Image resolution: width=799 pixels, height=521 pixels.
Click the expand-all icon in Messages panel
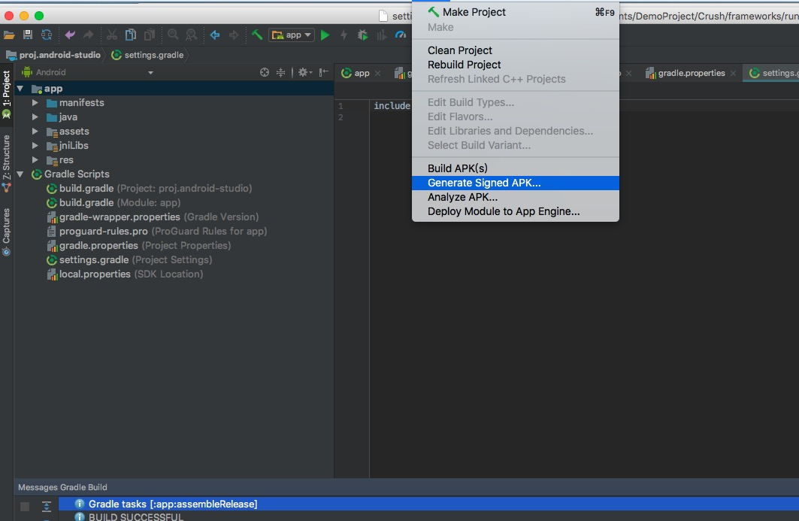coord(47,506)
